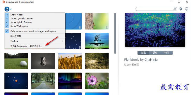Click film icon on tree bark thumbnail
The height and width of the screenshot is (95, 191).
[x=107, y=28]
